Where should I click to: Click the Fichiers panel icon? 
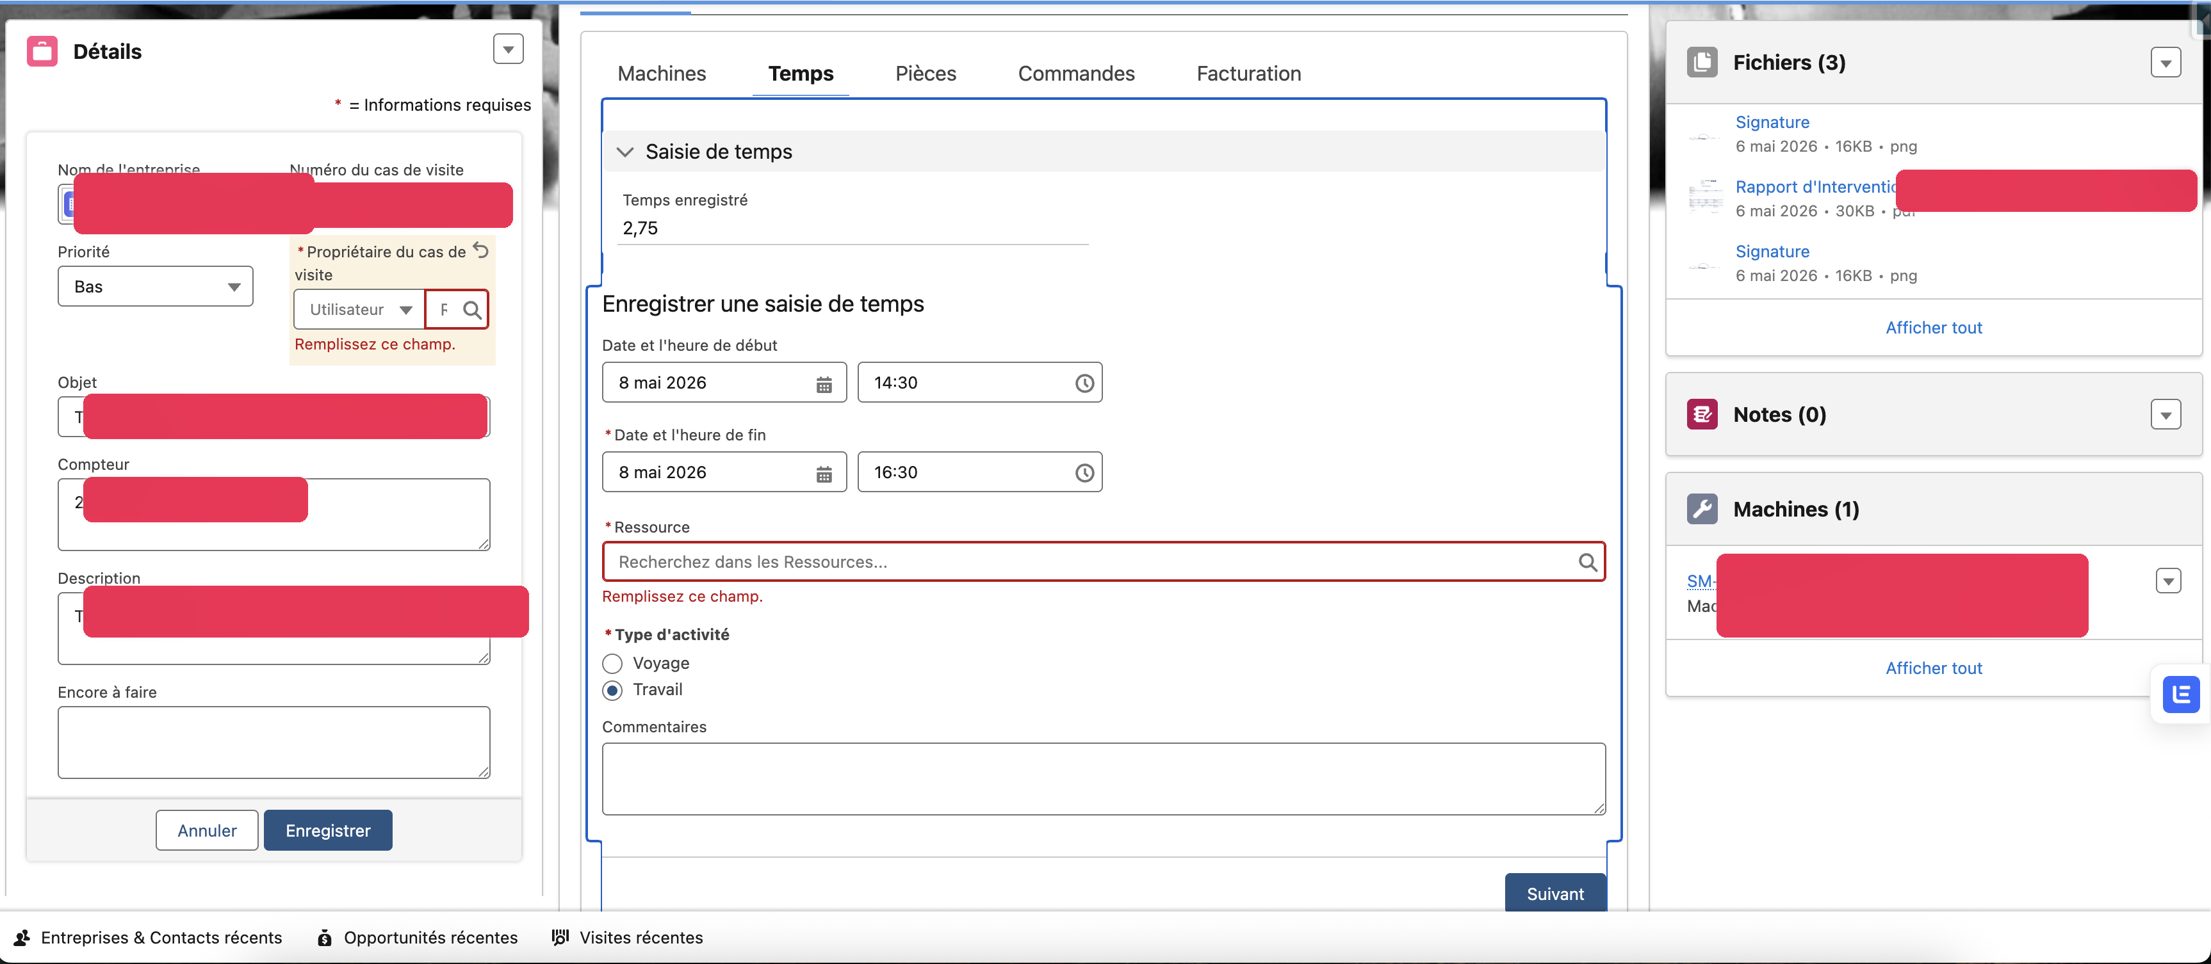click(1702, 63)
